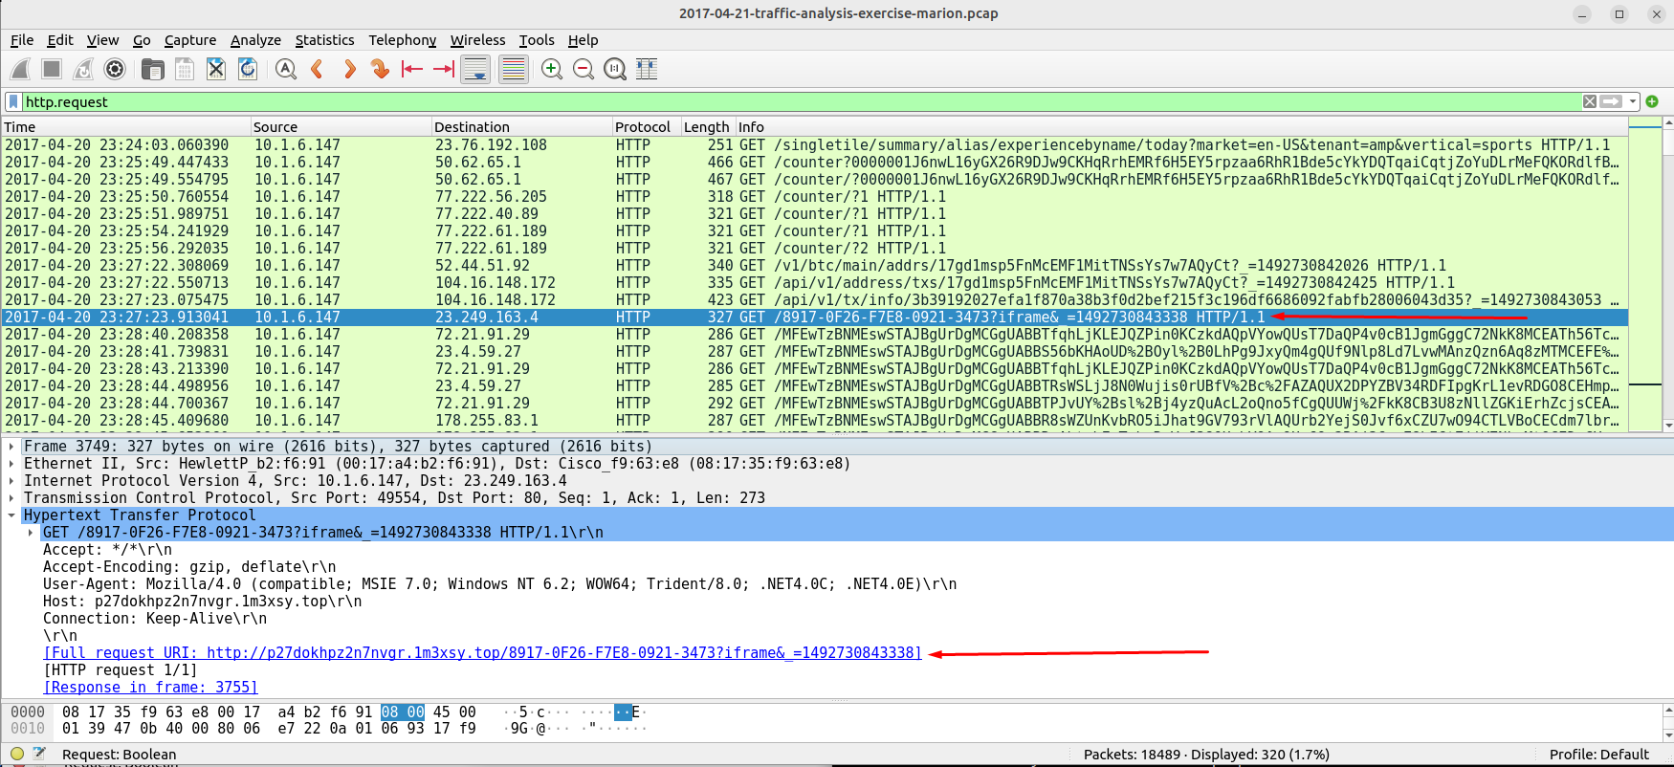Expand the Transmission Control Protocol section
Screen dimensions: 1674x767
(11, 498)
